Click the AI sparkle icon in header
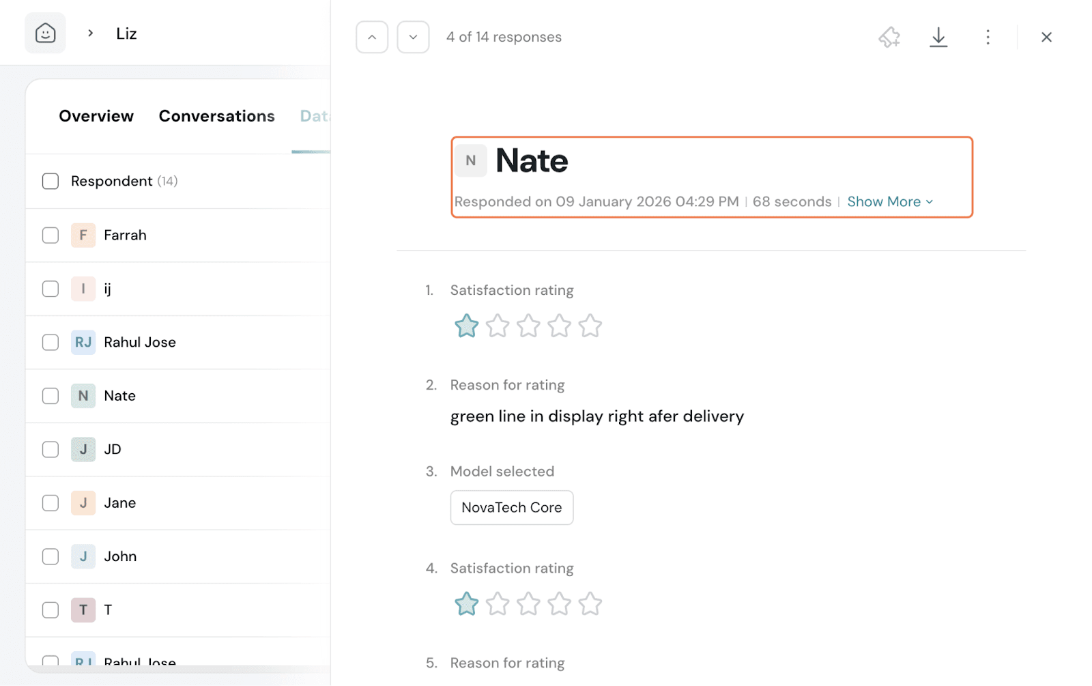1092x686 pixels. point(889,37)
